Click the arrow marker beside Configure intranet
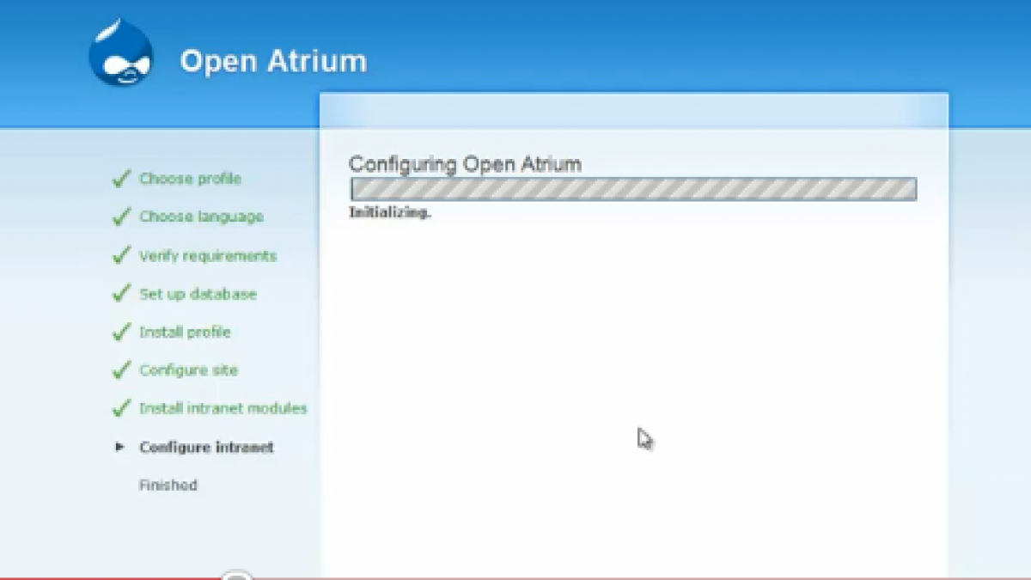The height and width of the screenshot is (580, 1031). (x=120, y=447)
